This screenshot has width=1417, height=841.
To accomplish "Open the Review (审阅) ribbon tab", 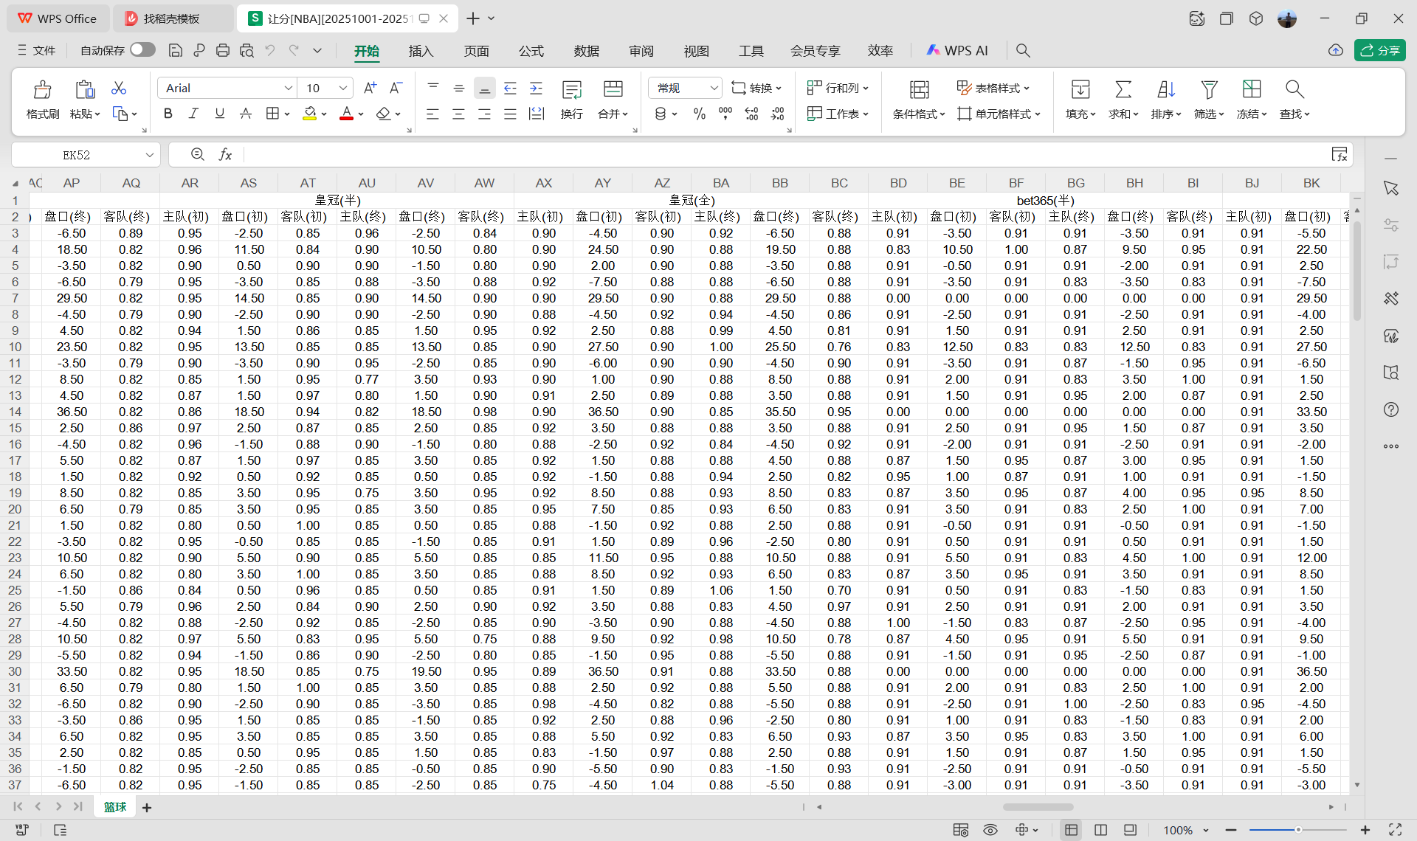I will pyautogui.click(x=641, y=51).
